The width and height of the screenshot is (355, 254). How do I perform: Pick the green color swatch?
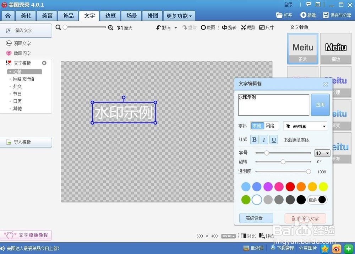coord(246,200)
